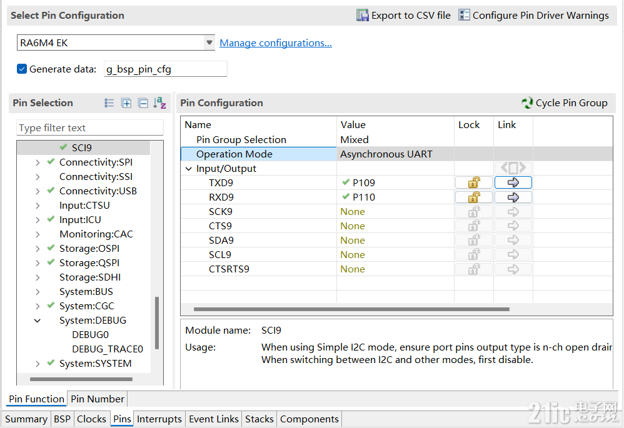Viewport: 624px width, 428px height.
Task: Switch to the Pin Function tab
Action: click(x=37, y=399)
